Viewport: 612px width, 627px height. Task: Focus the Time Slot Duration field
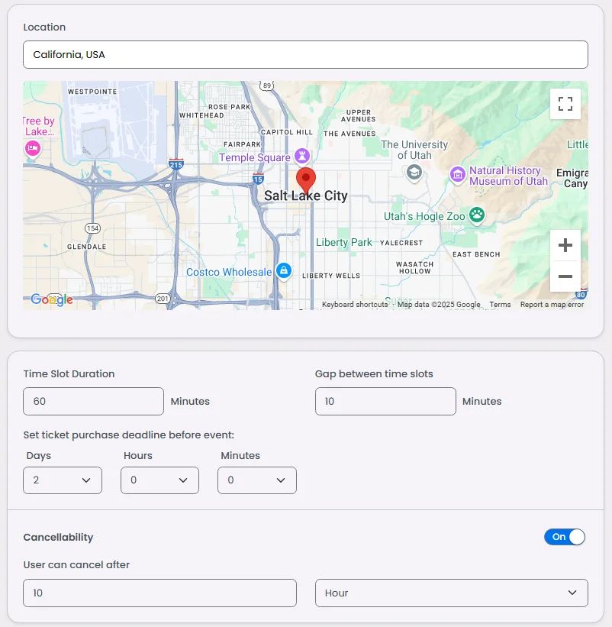93,401
